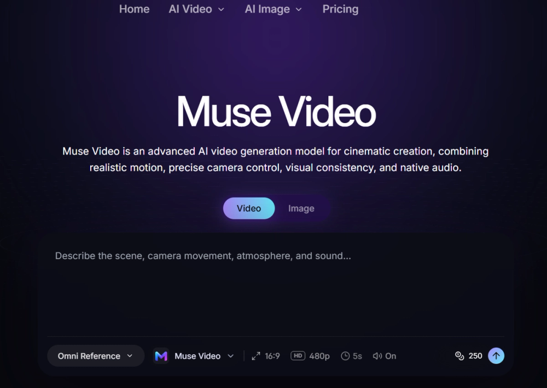
Task: Submit the prompt with the up-arrow button
Action: point(496,356)
